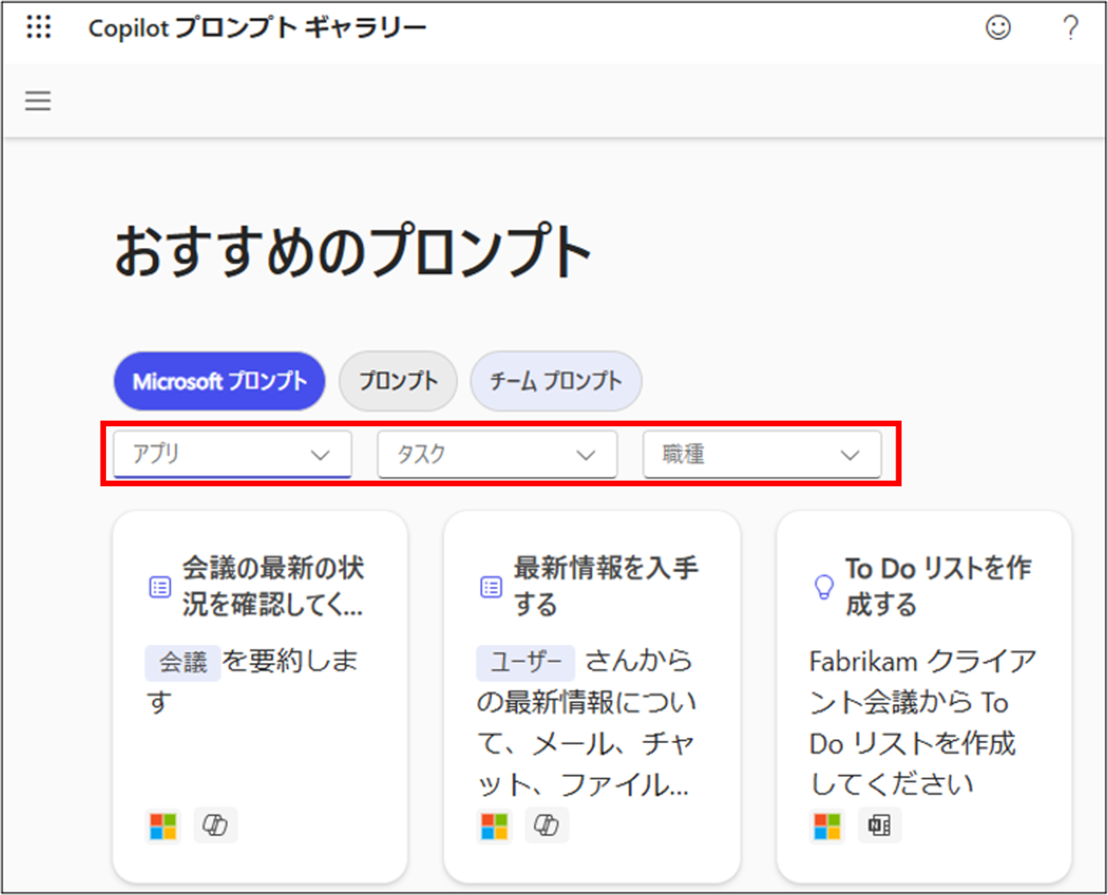Click lightbulb icon beside To Do リスト title
This screenshot has width=1108, height=895.
(x=824, y=587)
